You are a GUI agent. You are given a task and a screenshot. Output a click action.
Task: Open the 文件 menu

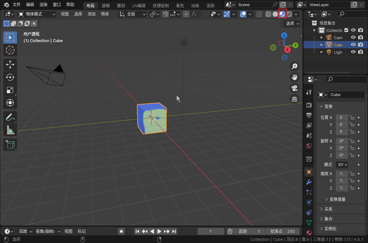[17, 5]
